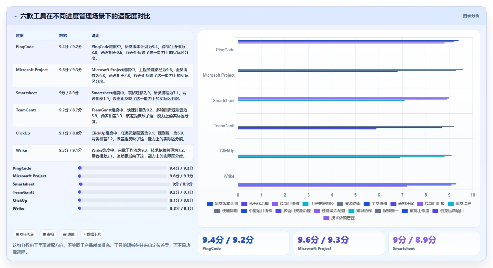Toggle the 跨部门汇报 legend series
The height and width of the screenshot is (268, 493).
(x=431, y=204)
